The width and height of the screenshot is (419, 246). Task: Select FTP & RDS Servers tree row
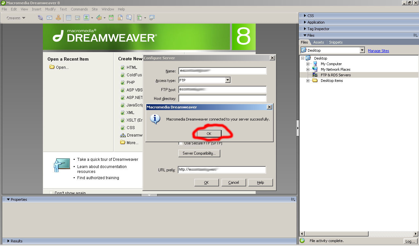pos(359,75)
